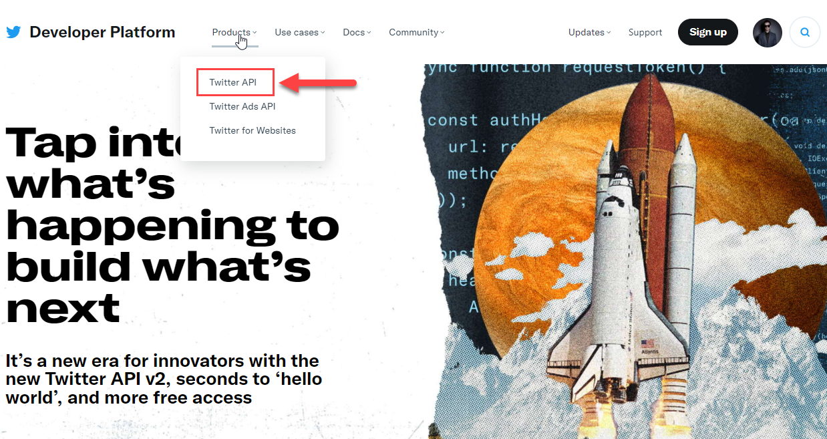Click the Developer Platform title link

[102, 32]
